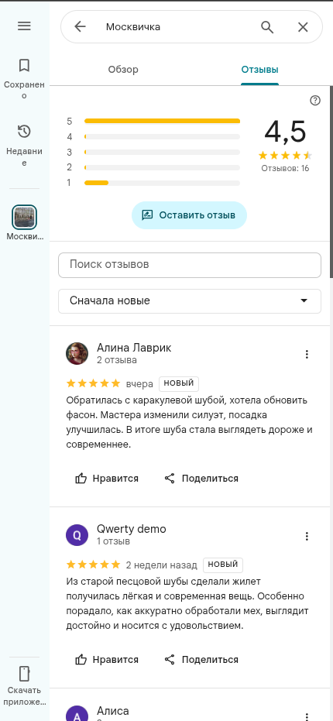Open Алина Лаврик profile avatar
This screenshot has width=333, height=721.
77,353
